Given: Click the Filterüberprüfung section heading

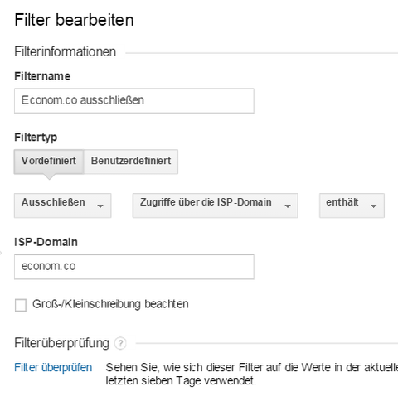Looking at the screenshot, I should click(62, 343).
